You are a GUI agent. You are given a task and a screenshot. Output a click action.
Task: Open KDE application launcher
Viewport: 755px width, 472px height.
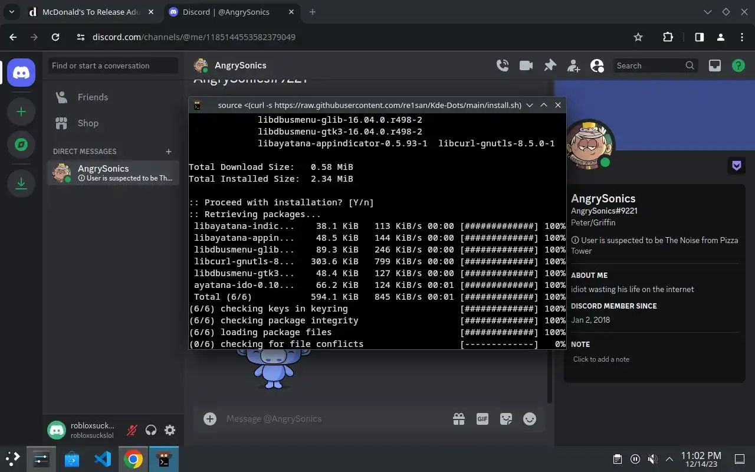13,459
